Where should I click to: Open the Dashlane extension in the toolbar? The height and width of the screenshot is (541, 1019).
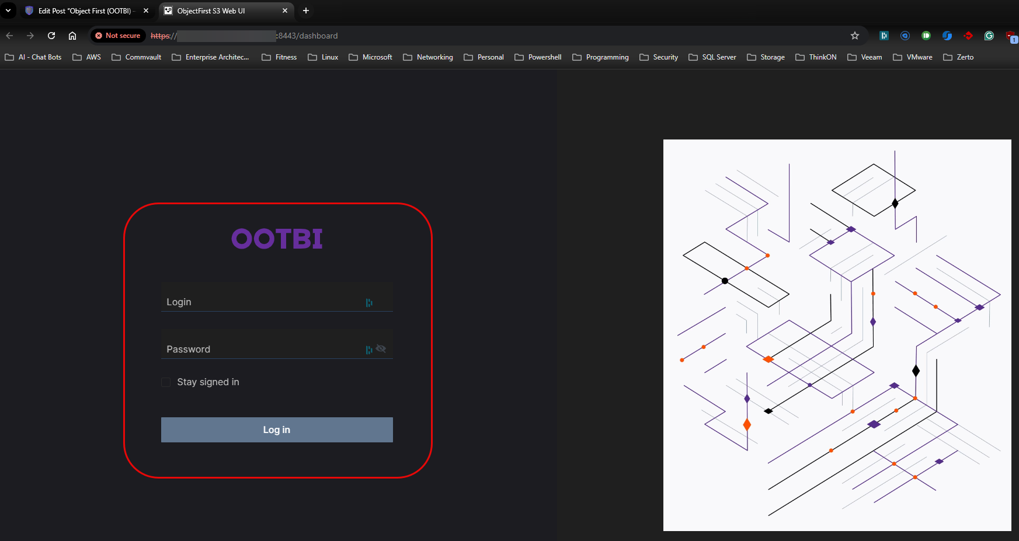(x=884, y=36)
